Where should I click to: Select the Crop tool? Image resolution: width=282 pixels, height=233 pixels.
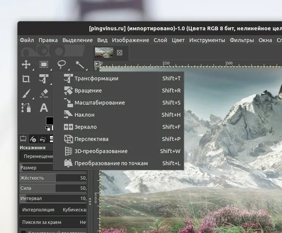click(x=26, y=79)
